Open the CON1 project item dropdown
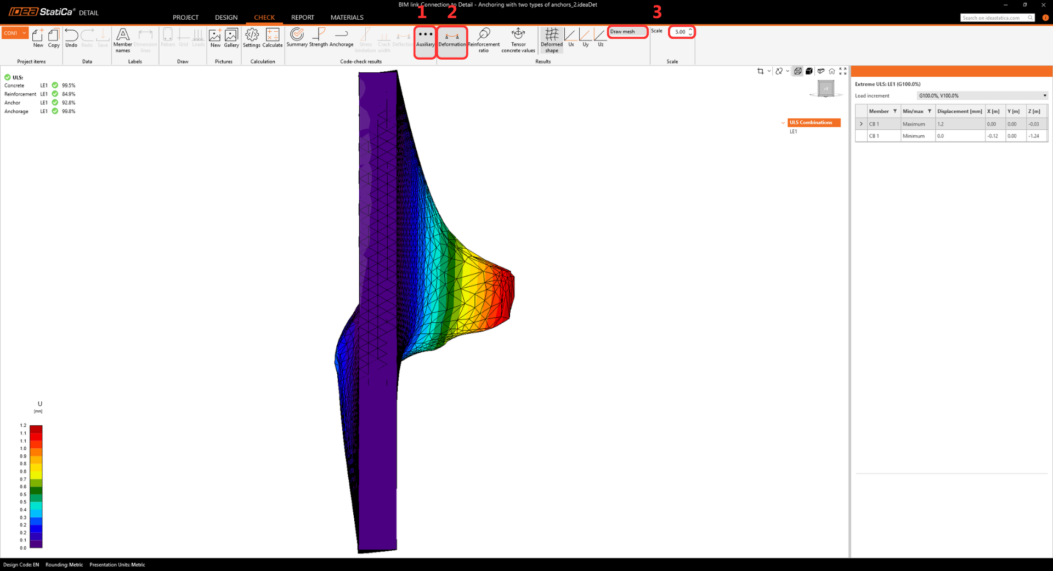The image size is (1053, 571). point(24,33)
